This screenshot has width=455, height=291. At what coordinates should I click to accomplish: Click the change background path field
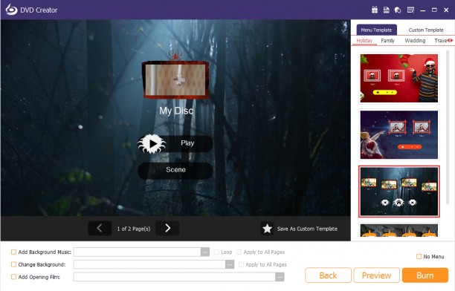149,264
